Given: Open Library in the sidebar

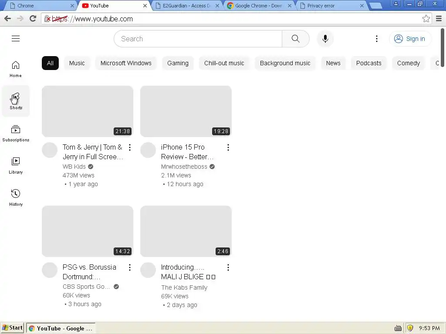Looking at the screenshot, I should point(16,166).
